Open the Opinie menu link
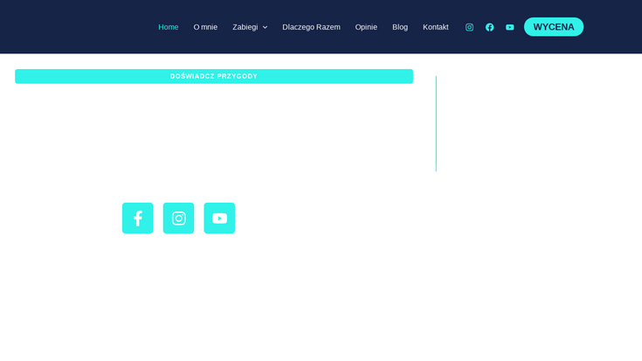 click(x=366, y=27)
